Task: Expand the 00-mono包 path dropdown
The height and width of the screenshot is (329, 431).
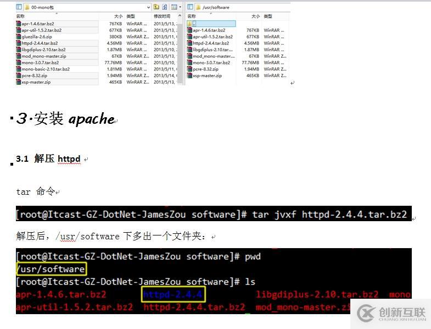Action: pos(148,7)
